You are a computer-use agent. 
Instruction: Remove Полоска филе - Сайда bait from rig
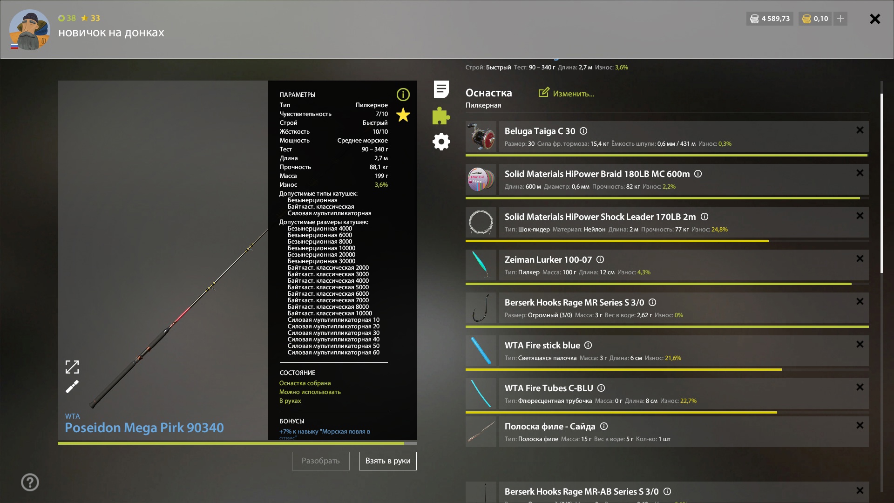(x=860, y=425)
